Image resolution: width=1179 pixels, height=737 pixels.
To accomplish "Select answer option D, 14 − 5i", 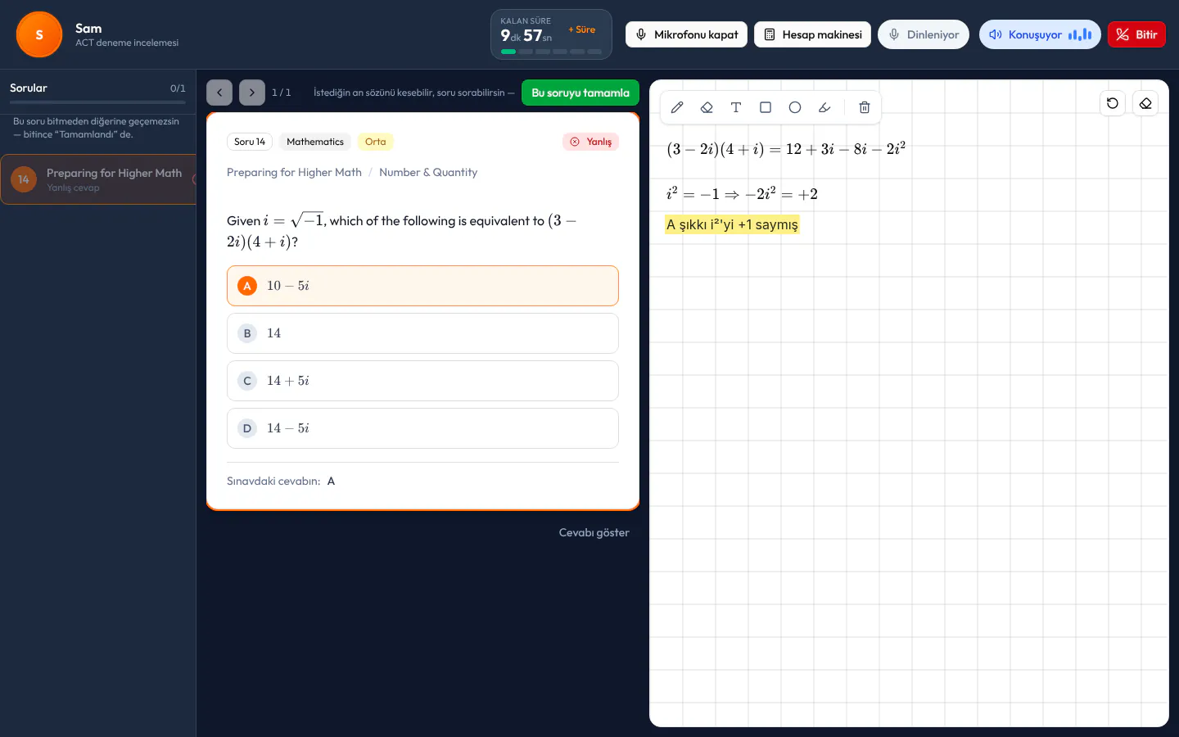I will tap(422, 428).
